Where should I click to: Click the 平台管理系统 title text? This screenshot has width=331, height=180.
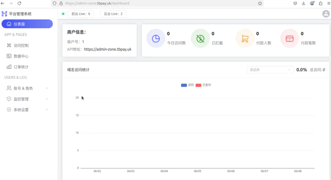coord(20,14)
